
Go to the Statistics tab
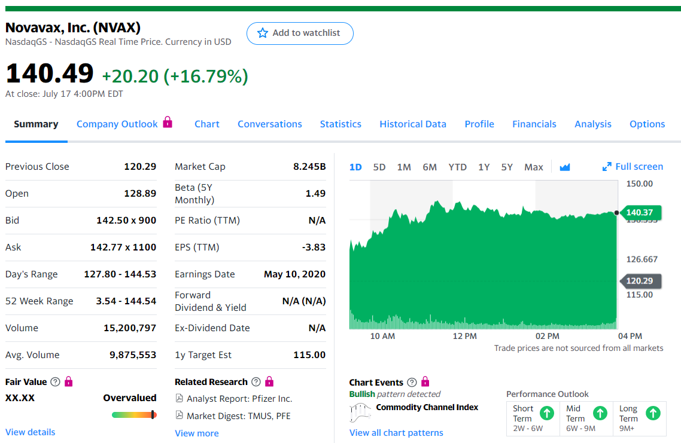pyautogui.click(x=340, y=124)
